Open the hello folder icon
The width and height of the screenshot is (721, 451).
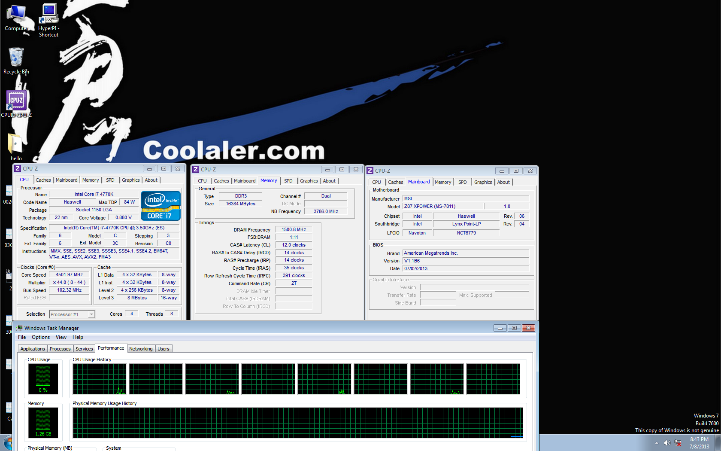coord(16,146)
